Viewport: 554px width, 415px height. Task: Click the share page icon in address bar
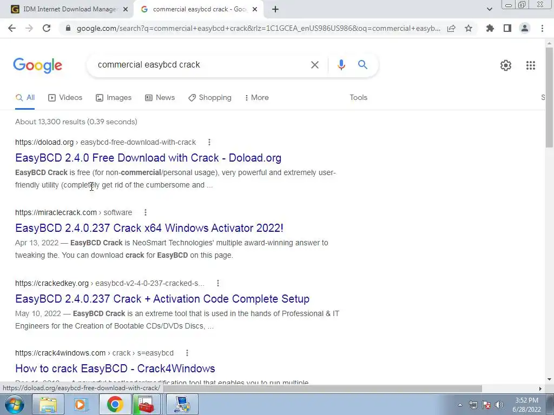(x=451, y=28)
